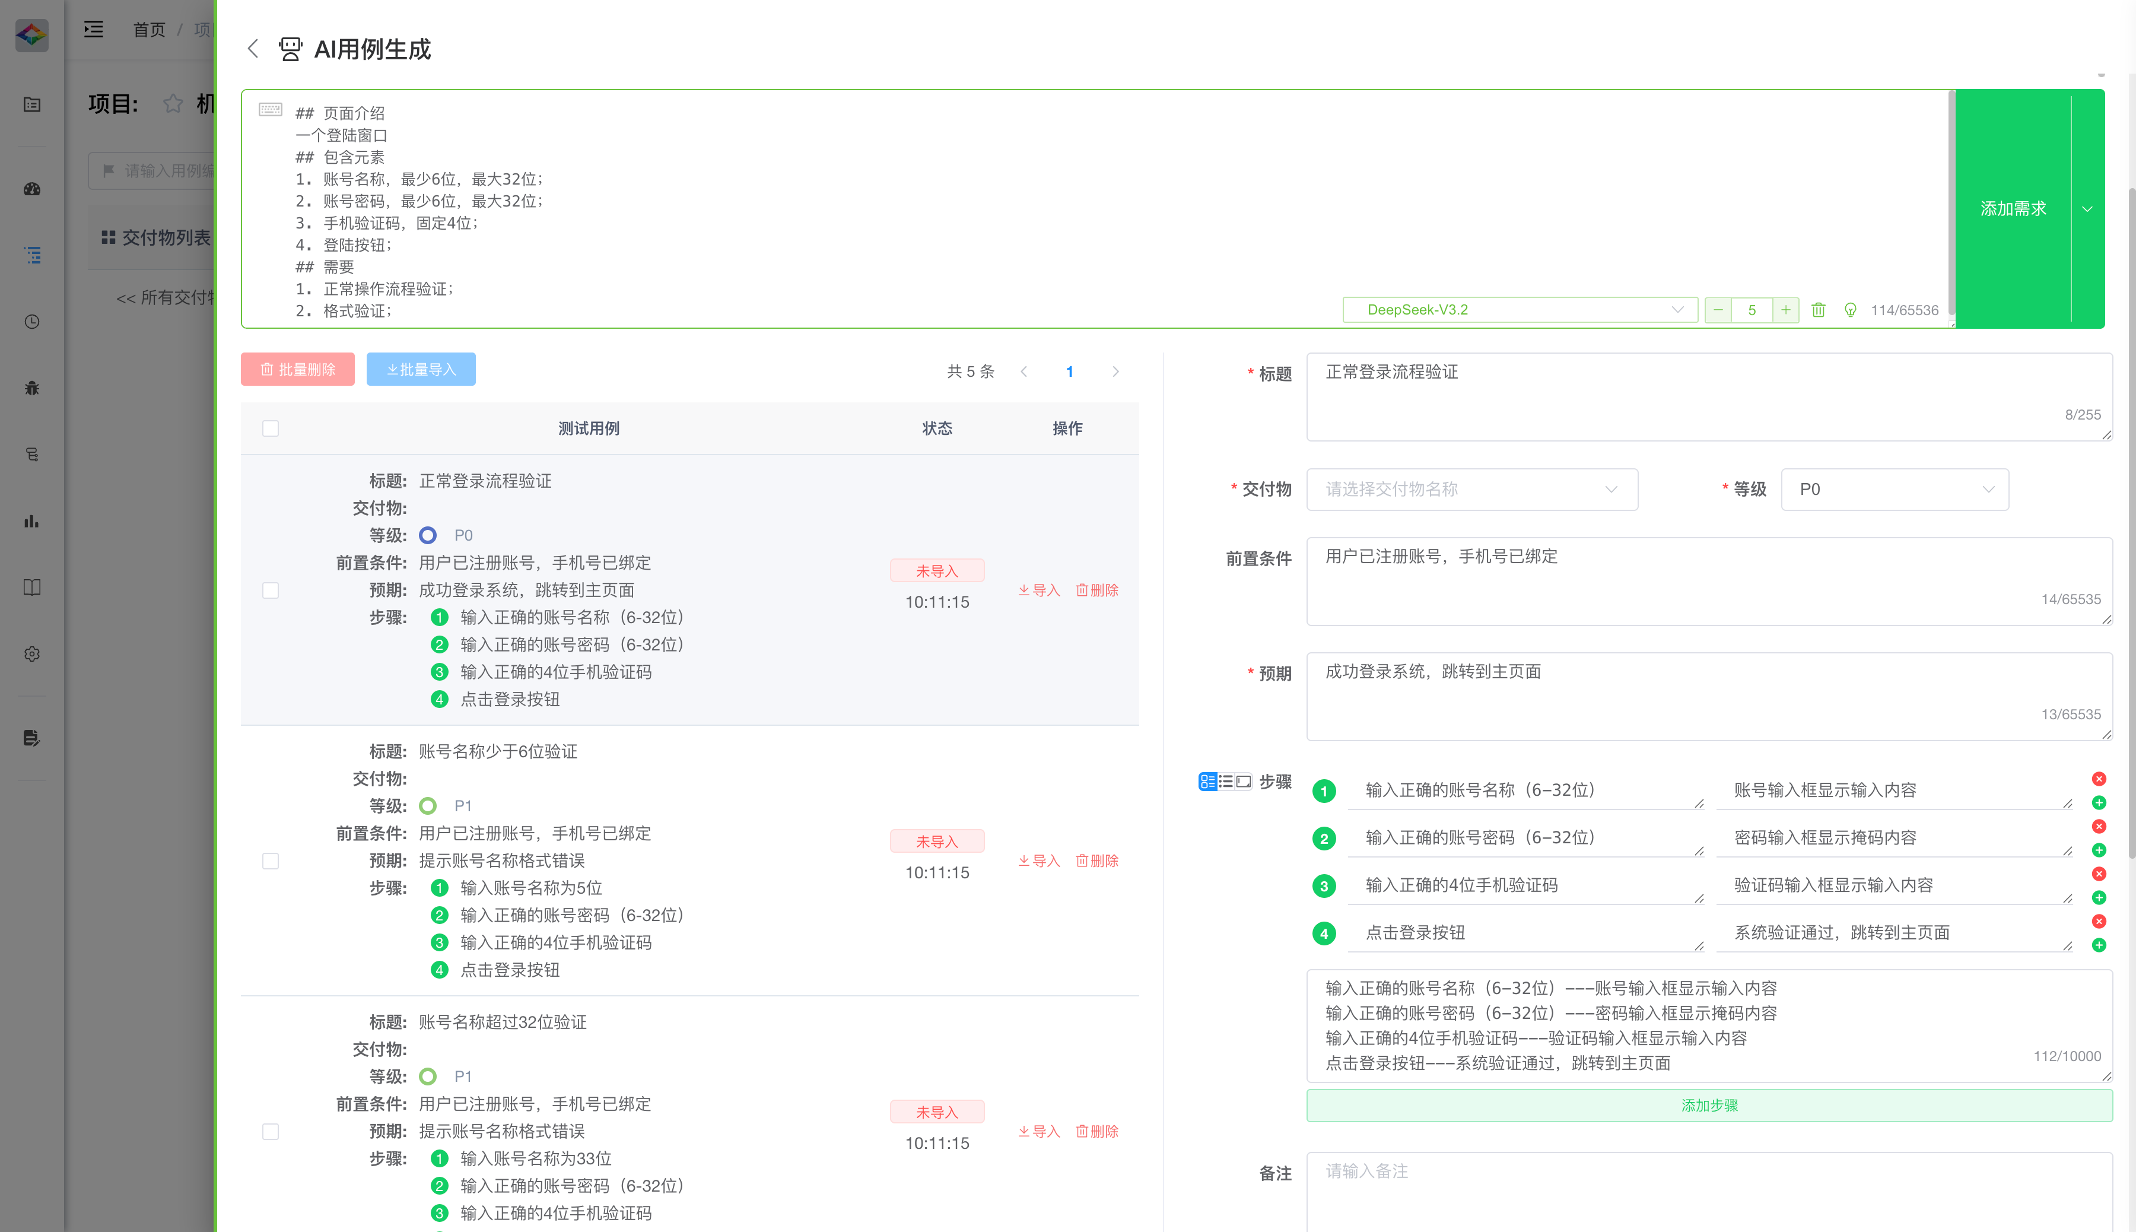This screenshot has width=2136, height=1232.
Task: Increase case count with plus stepper
Action: click(1785, 310)
